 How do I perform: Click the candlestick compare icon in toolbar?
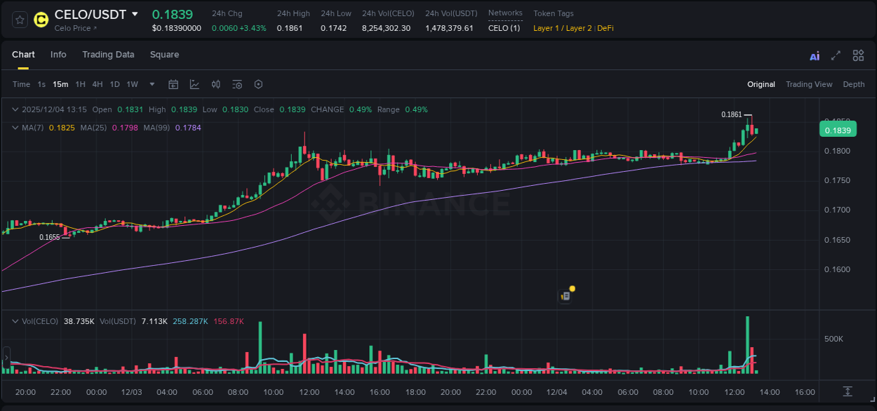coord(215,84)
